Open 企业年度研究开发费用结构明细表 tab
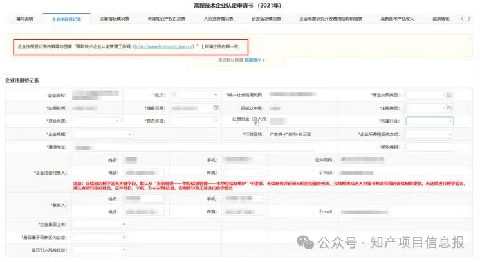The height and width of the screenshot is (262, 480). [331, 19]
